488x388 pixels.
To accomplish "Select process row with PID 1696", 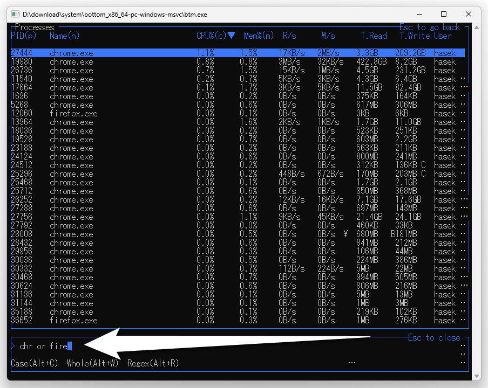I will [x=238, y=96].
